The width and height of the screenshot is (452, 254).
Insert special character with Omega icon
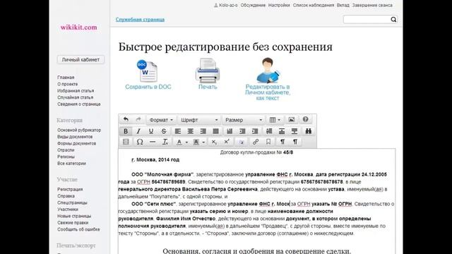(x=140, y=142)
